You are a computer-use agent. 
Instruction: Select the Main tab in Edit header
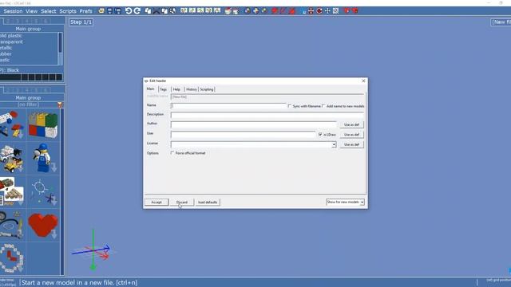tap(151, 88)
